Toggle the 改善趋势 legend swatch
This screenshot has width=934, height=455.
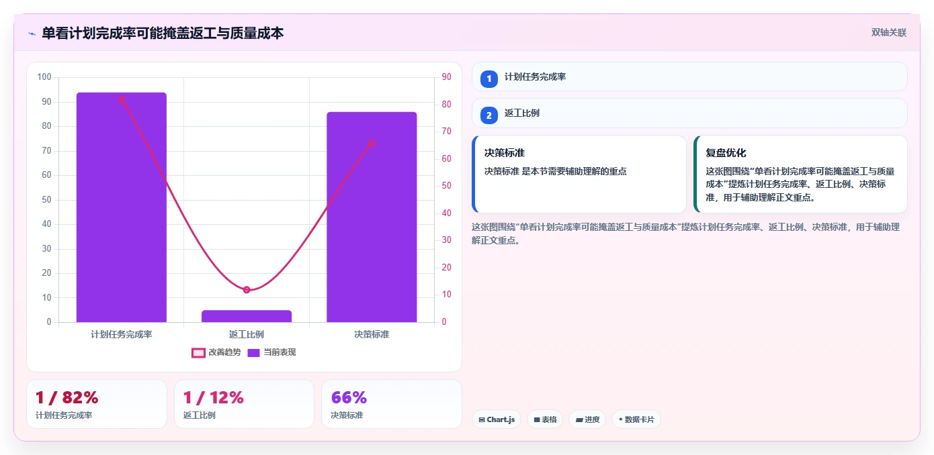point(198,353)
